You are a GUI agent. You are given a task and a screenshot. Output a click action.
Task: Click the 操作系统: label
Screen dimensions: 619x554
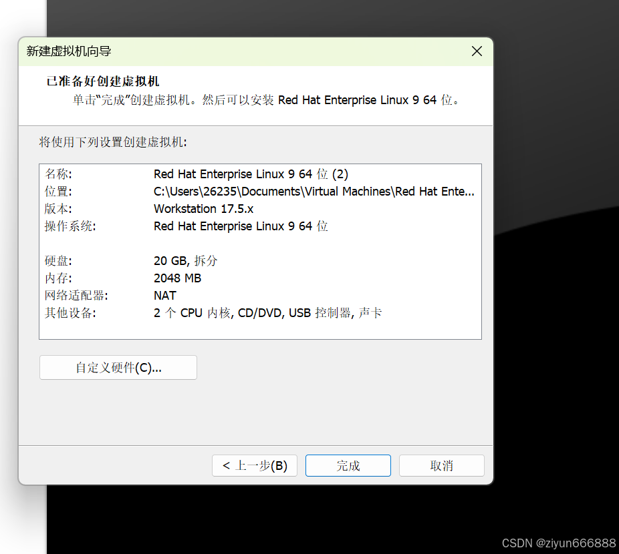[x=70, y=226]
